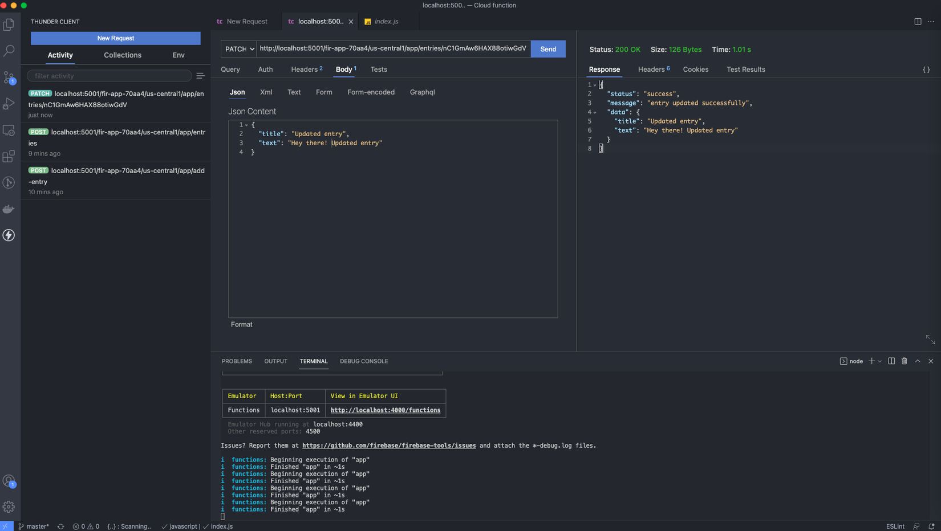Screen dimensions: 941x531
Task: Switch to the Headers request tab
Action: point(304,70)
